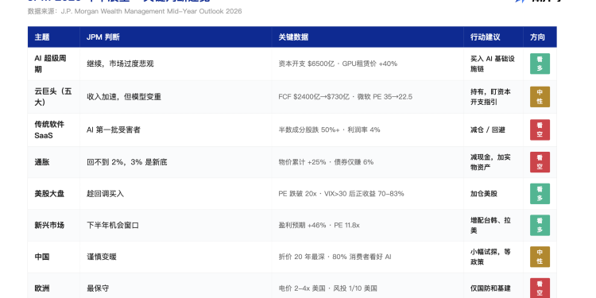The height and width of the screenshot is (298, 596).
Task: Click the AI 超级周期 topic cell
Action: pos(53,64)
